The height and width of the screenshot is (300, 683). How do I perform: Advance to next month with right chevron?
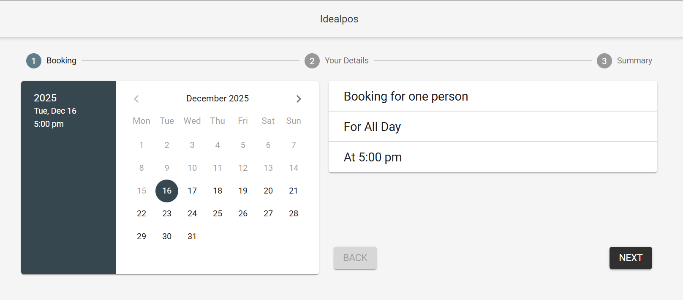299,99
